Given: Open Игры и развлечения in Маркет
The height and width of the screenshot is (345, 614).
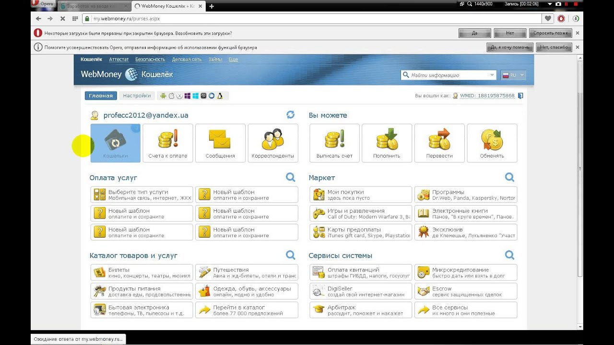Looking at the screenshot, I should [361, 213].
